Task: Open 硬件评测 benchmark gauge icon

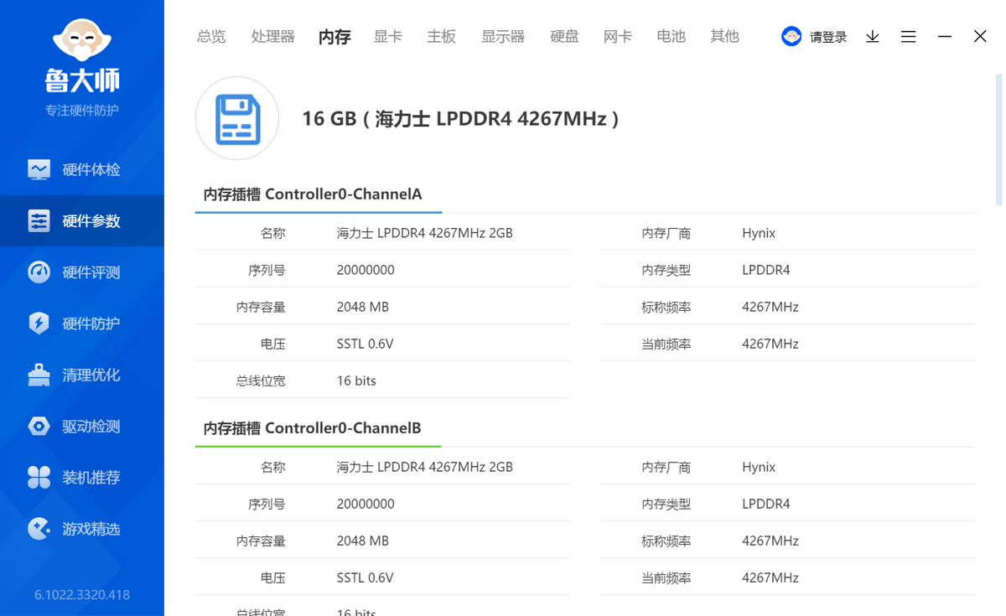Action: [39, 272]
